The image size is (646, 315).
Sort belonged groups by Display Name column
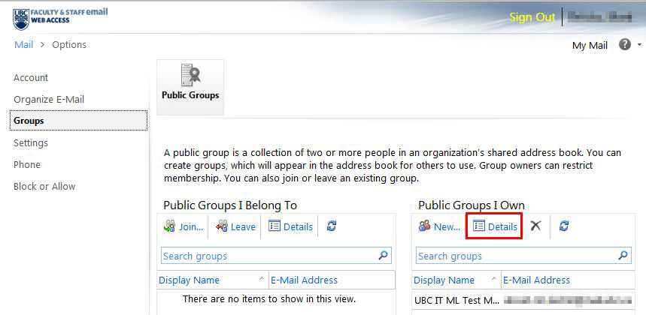point(189,280)
